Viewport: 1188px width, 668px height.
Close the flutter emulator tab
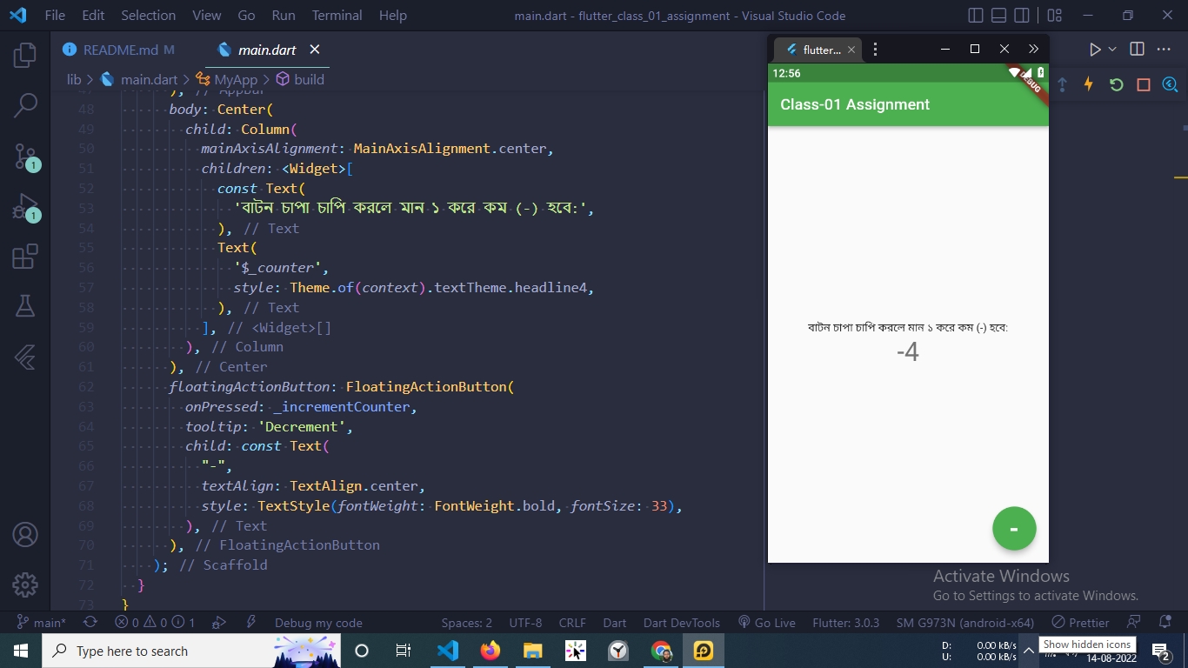click(x=852, y=50)
